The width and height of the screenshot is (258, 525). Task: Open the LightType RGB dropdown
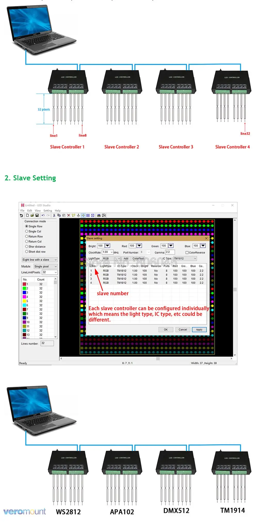(111, 258)
